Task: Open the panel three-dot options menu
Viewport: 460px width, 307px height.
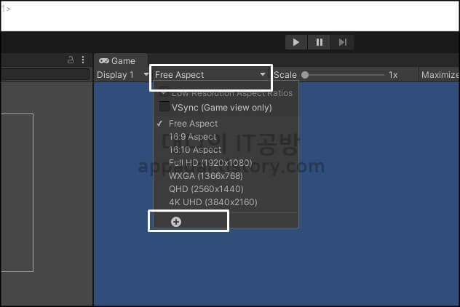Action: (x=83, y=60)
